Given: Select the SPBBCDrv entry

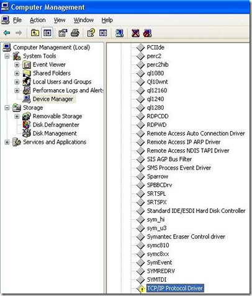Looking at the screenshot, I should pyautogui.click(x=160, y=185).
